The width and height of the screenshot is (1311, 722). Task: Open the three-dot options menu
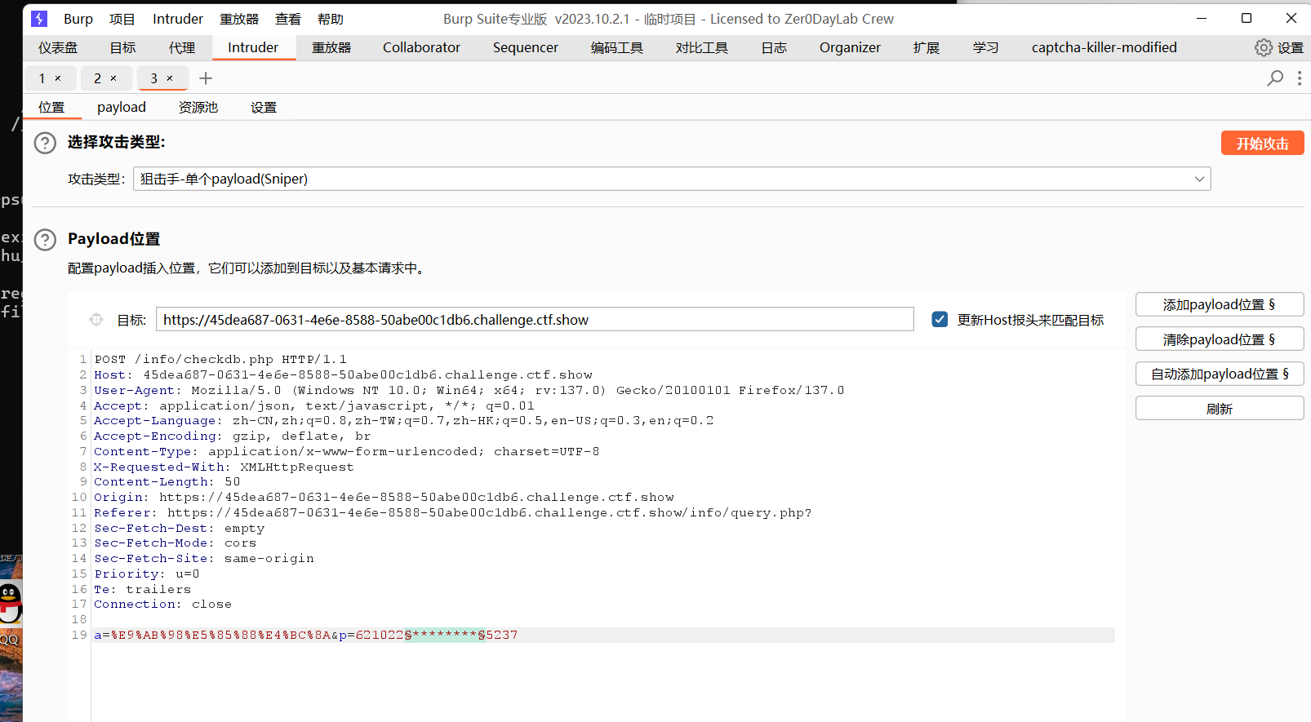click(x=1300, y=78)
